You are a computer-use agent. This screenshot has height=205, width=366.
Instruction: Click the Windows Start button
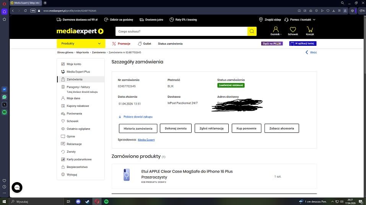[4, 202]
